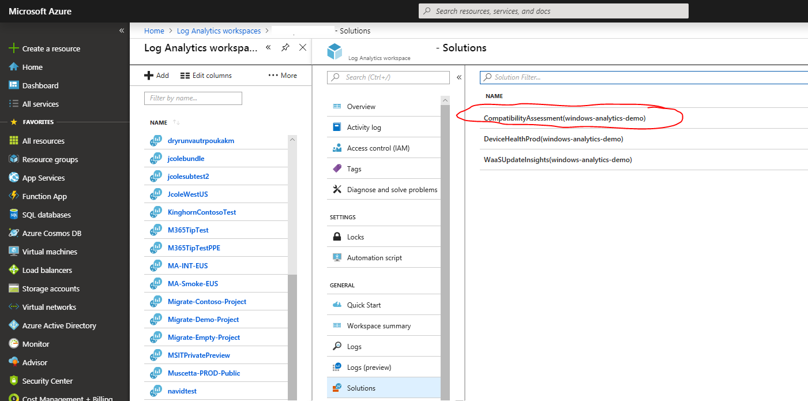Sort workspaces by the NAME column

(x=159, y=122)
